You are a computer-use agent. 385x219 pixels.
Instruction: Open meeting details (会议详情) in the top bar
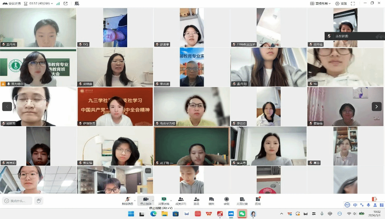(12, 3)
